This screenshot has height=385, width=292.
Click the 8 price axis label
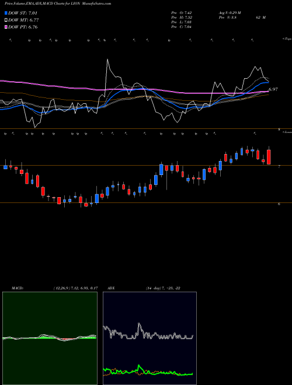tap(279, 129)
